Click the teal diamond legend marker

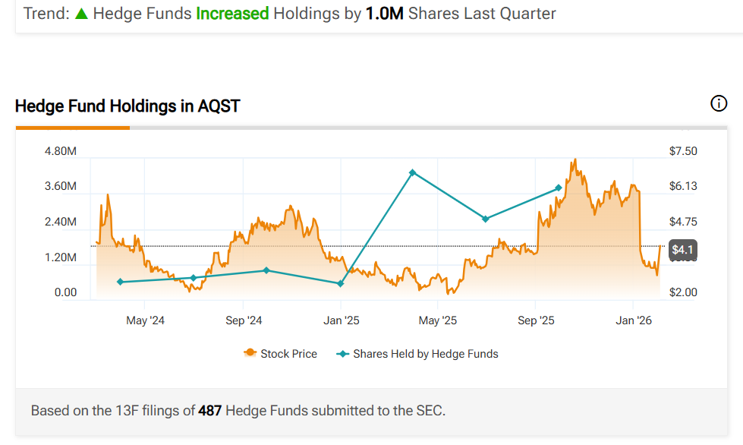click(x=342, y=354)
